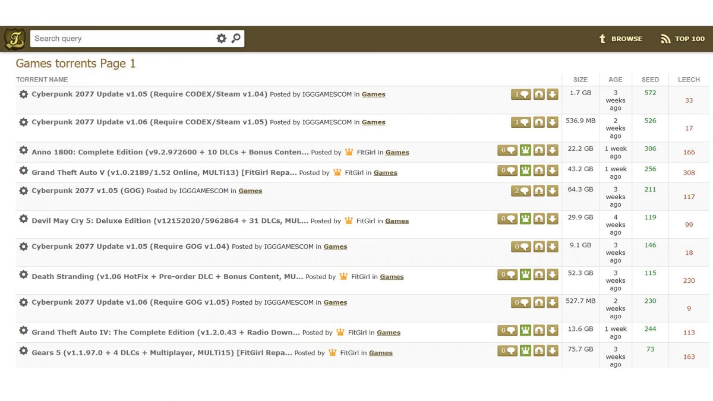
Task: Click the magnifier search icon
Action: (x=236, y=39)
